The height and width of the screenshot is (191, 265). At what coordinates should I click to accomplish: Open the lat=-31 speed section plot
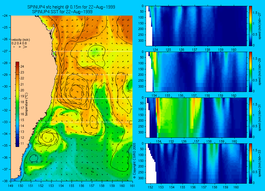pos(196,118)
